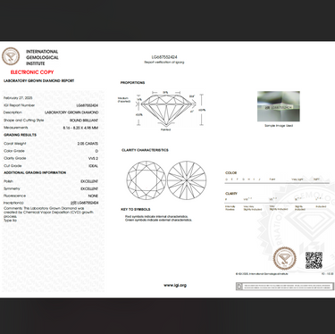Click the 'CLARITY' scale heading

pyautogui.click(x=231, y=194)
